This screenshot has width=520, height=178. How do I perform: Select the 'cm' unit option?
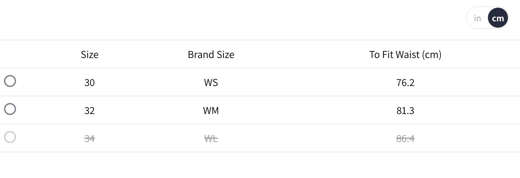[498, 18]
